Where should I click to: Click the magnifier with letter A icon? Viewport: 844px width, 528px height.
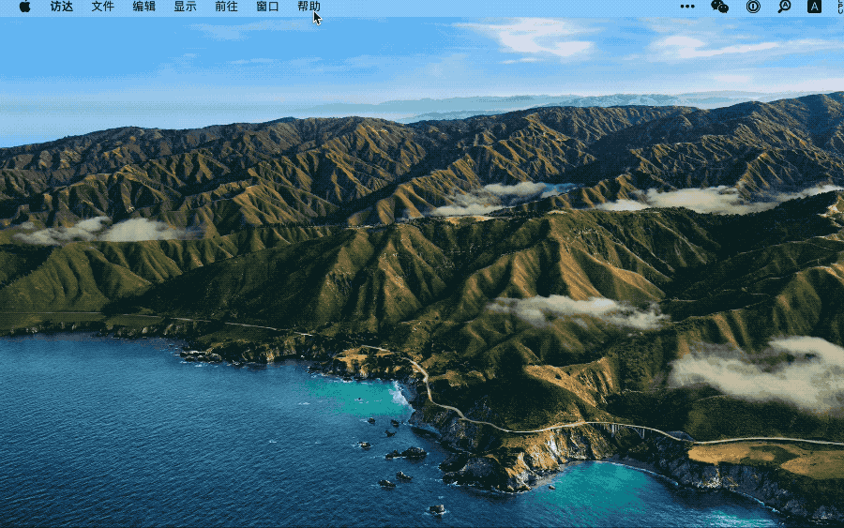[x=784, y=7]
